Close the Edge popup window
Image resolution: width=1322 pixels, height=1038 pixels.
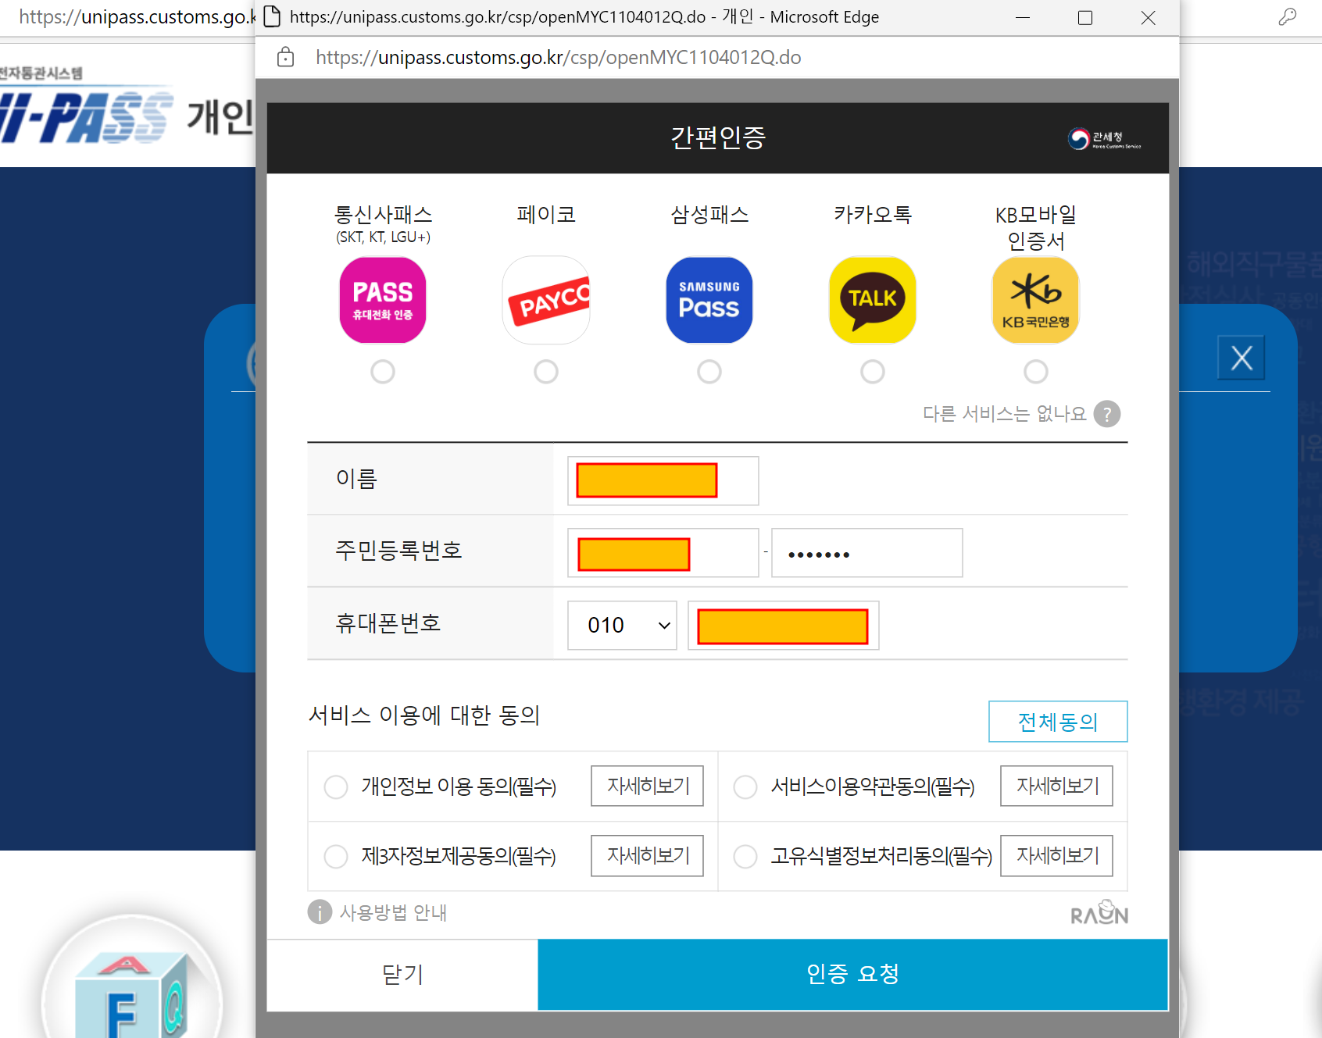point(1148,17)
